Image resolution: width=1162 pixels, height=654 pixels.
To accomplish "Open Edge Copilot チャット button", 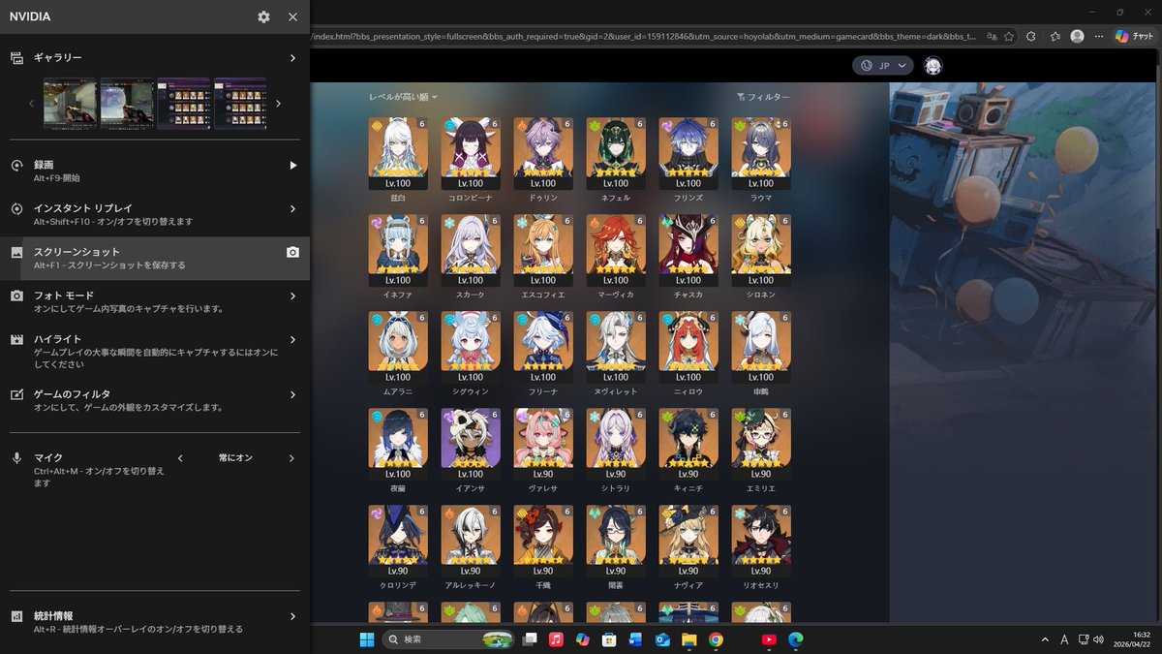I will [1135, 36].
